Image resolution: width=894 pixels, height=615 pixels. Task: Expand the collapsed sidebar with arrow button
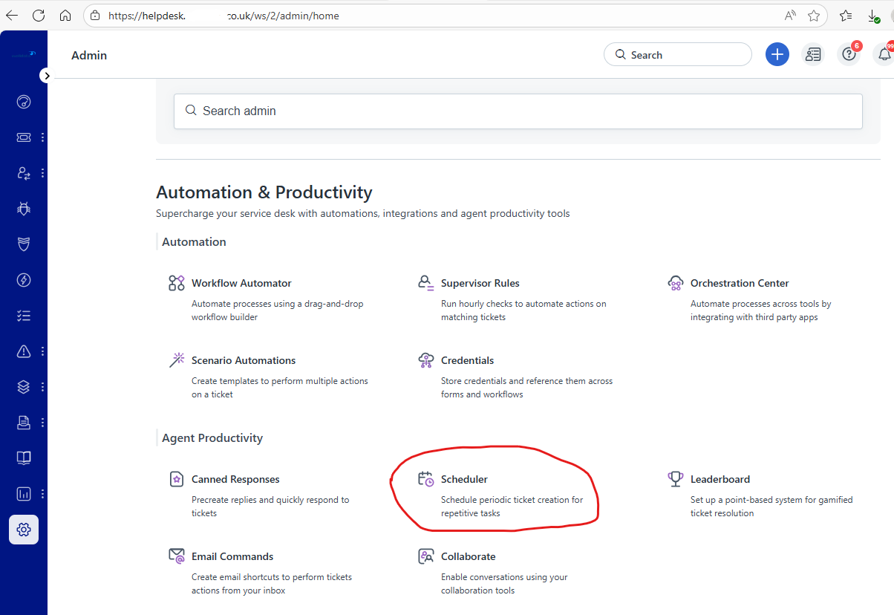pyautogui.click(x=45, y=75)
